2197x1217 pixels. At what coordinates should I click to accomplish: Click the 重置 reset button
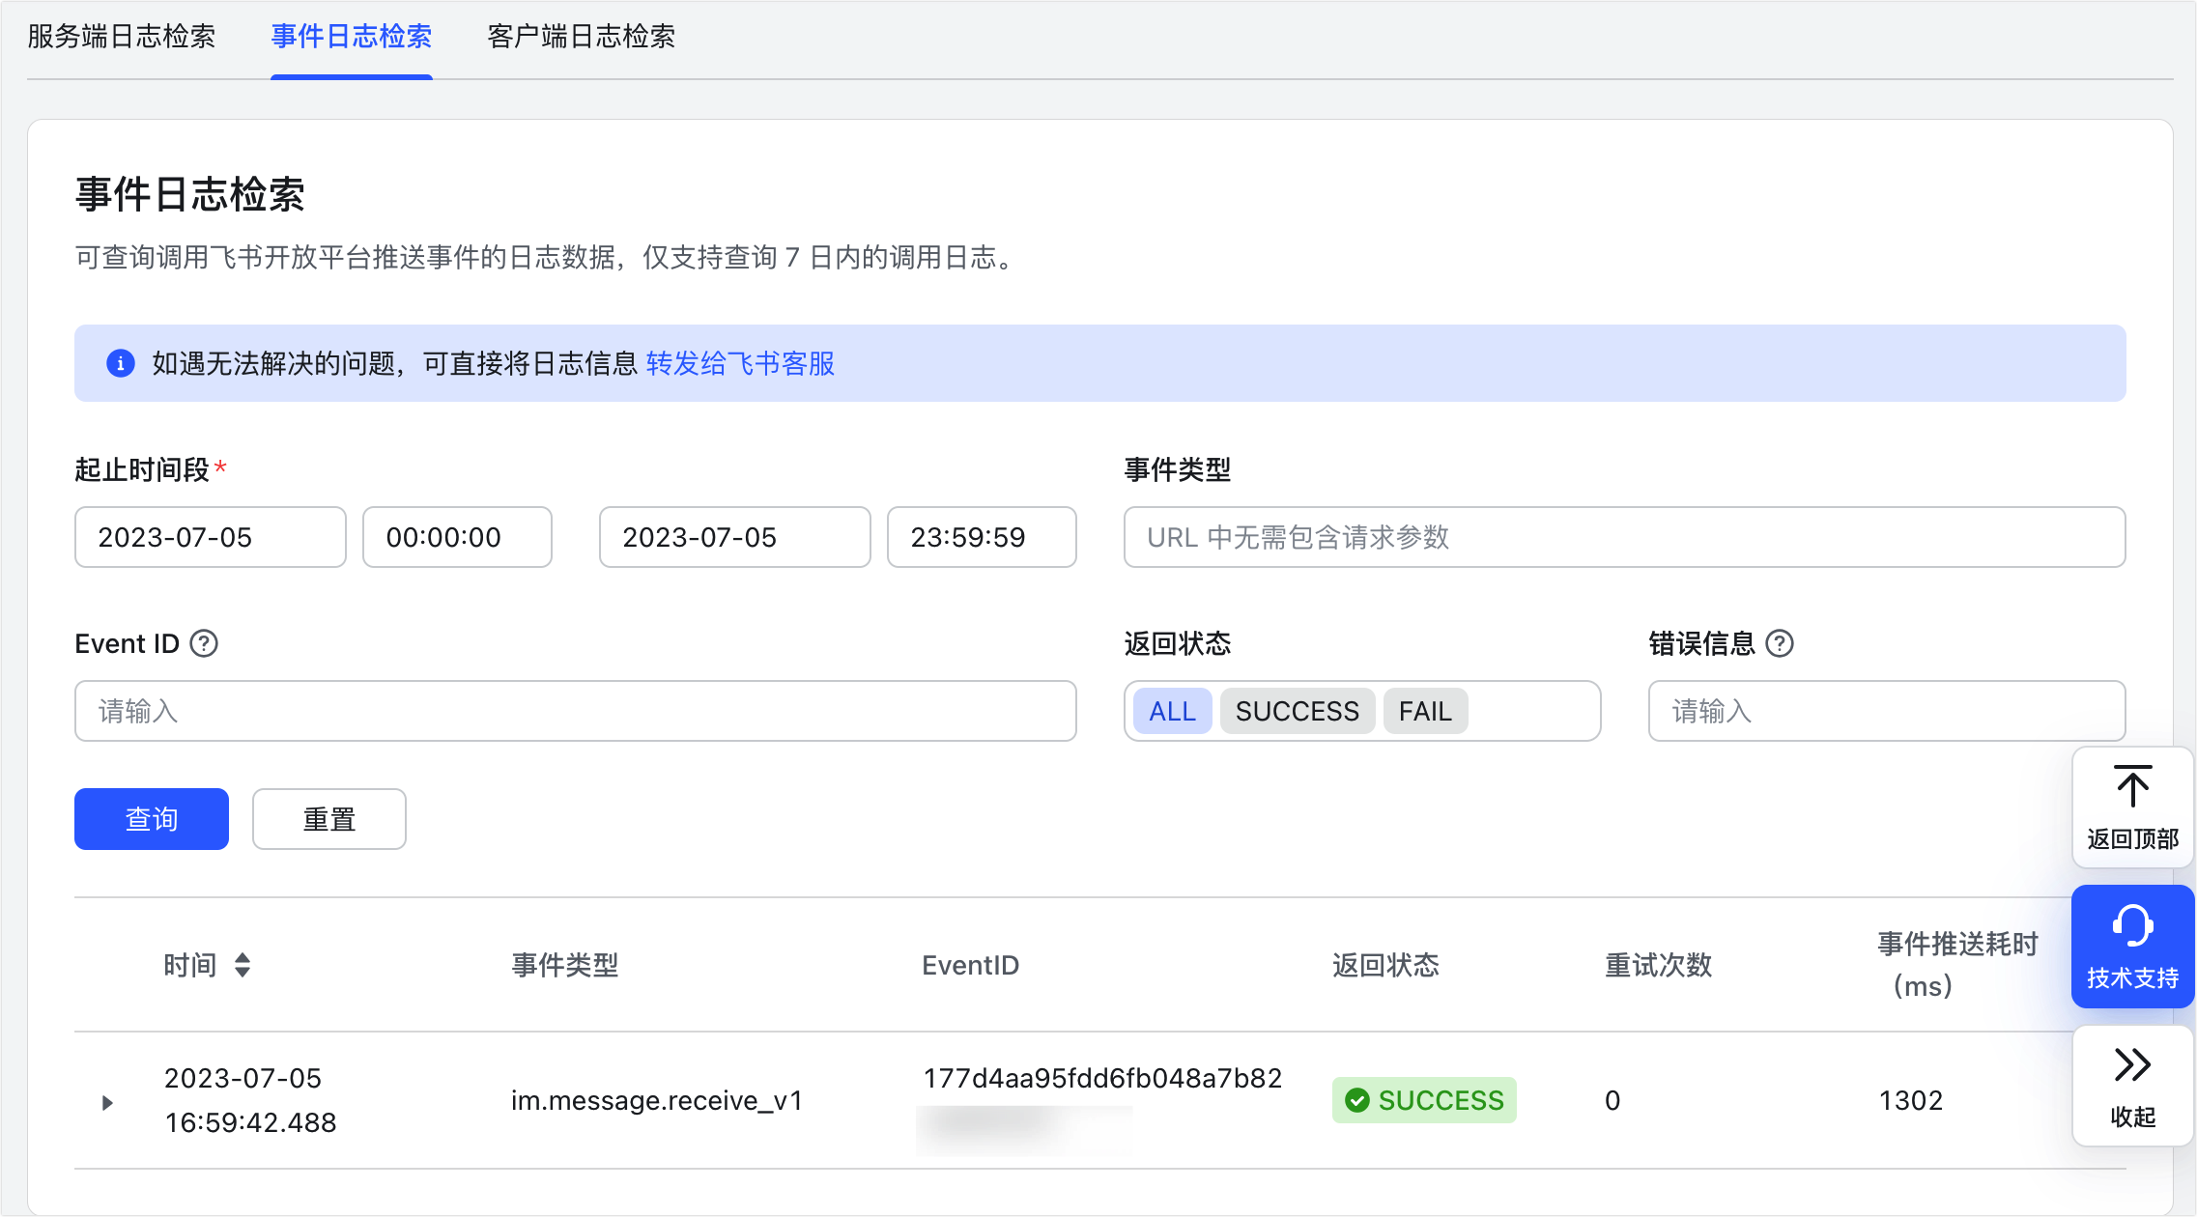click(328, 819)
